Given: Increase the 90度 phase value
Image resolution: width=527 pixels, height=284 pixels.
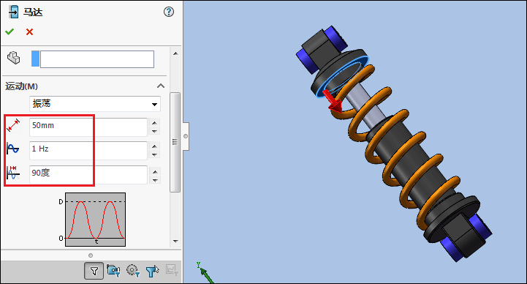Looking at the screenshot, I should [155, 171].
